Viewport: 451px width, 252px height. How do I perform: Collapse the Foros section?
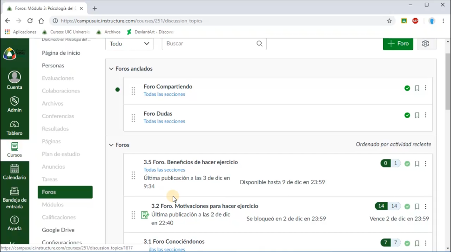(111, 145)
